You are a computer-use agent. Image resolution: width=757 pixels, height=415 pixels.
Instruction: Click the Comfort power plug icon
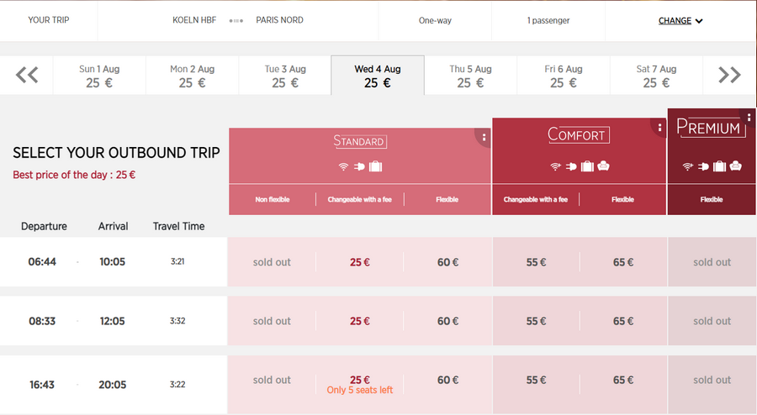click(x=571, y=167)
